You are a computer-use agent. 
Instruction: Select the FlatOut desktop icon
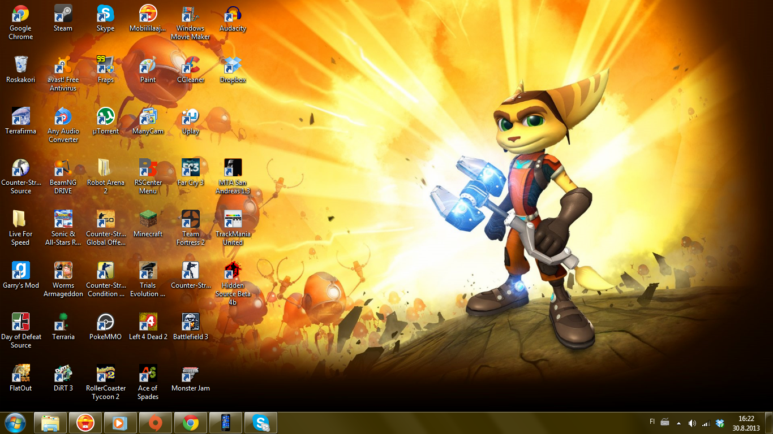tap(21, 379)
